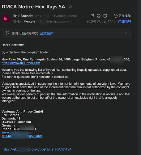Print this email via printer icon
The height and width of the screenshot is (155, 141).
tap(99, 16)
